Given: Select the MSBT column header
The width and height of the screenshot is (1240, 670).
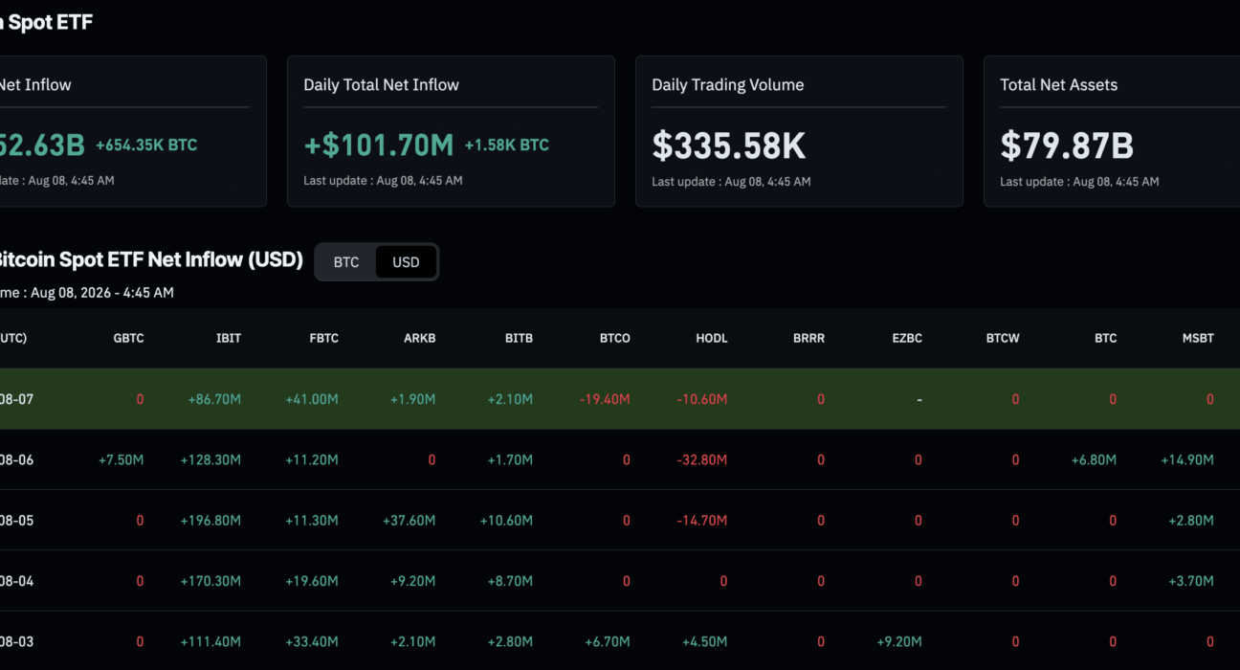Looking at the screenshot, I should point(1198,338).
